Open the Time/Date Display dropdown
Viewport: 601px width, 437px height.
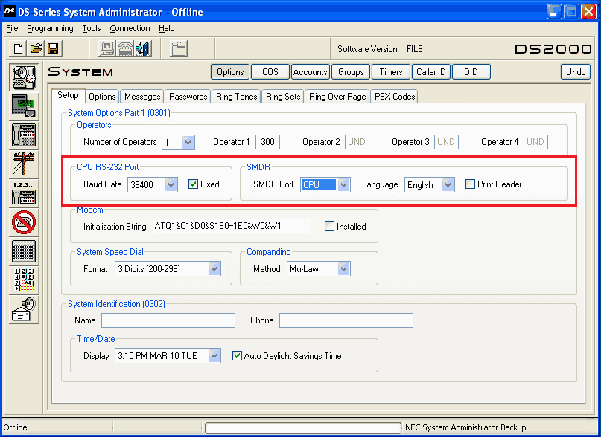(214, 356)
